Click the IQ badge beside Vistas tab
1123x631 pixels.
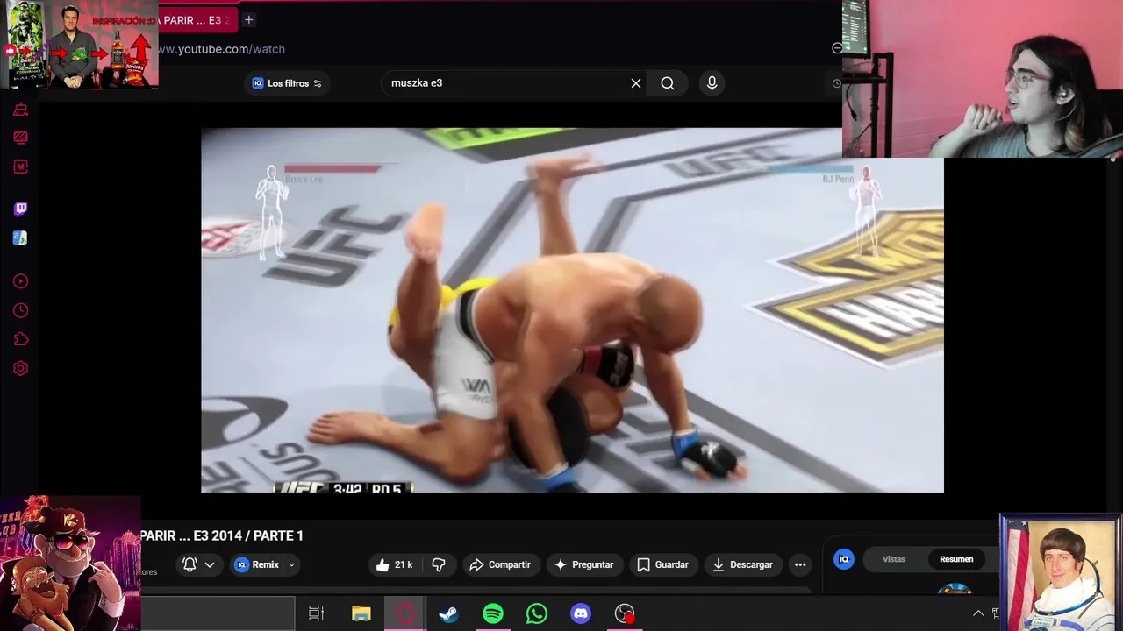pyautogui.click(x=844, y=559)
